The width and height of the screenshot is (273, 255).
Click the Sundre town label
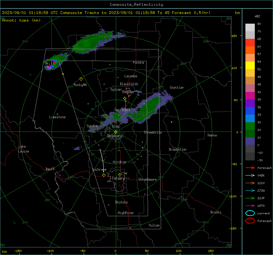[x=92, y=126]
